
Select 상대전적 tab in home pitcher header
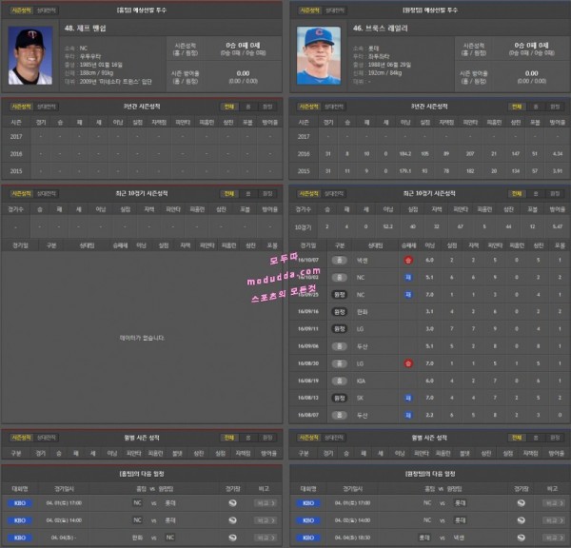(x=45, y=9)
